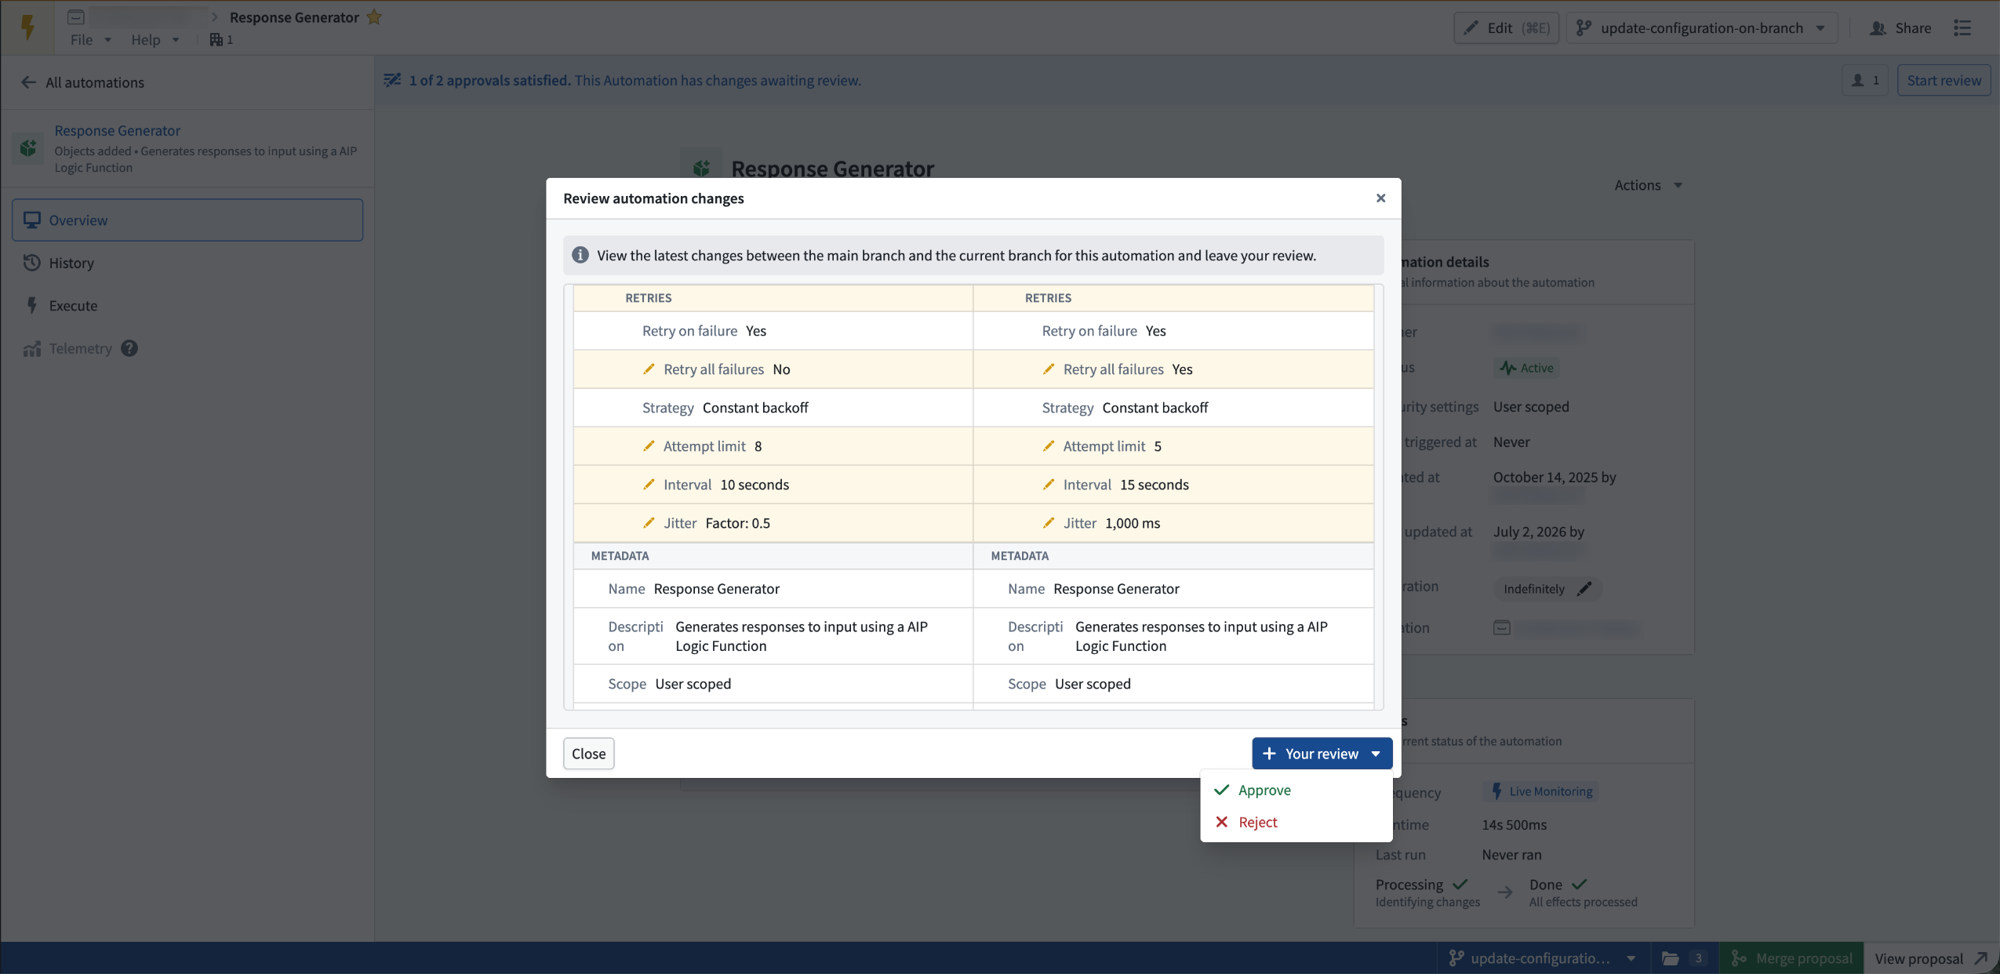
Task: Click the Live Monitoring tag
Action: 1540,790
